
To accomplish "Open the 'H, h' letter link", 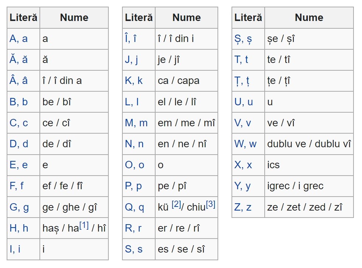I will (19, 228).
